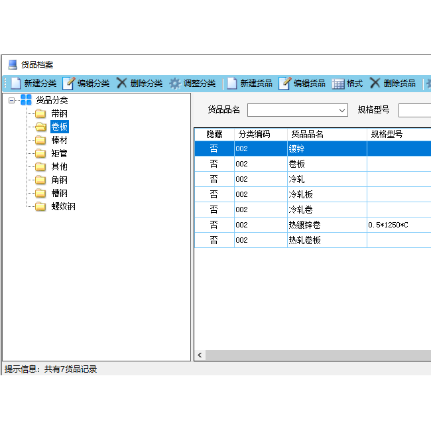Viewport: 431px width, 431px height.
Task: Click the 编辑分类 button label
Action: [93, 84]
